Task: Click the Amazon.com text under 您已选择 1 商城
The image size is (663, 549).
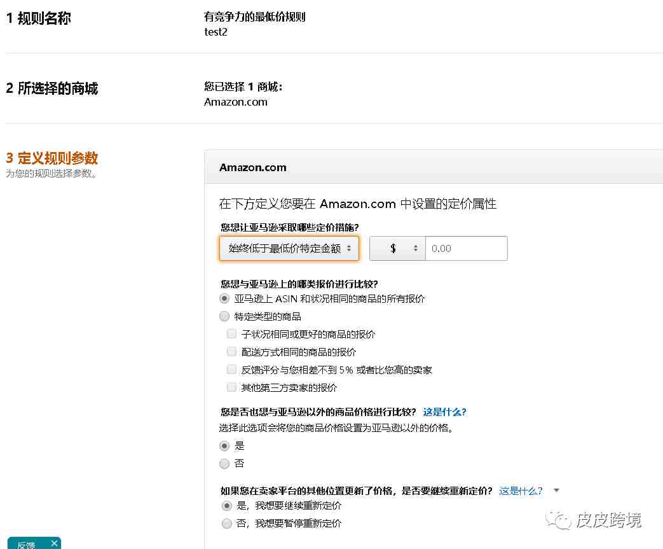Action: 236,102
